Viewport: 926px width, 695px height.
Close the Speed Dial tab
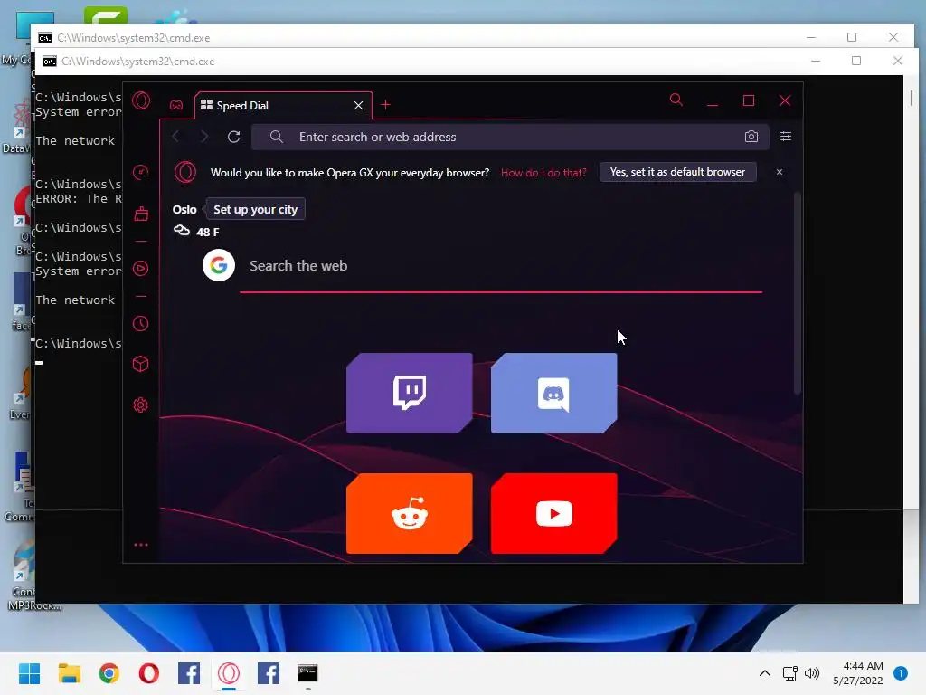[x=358, y=105]
